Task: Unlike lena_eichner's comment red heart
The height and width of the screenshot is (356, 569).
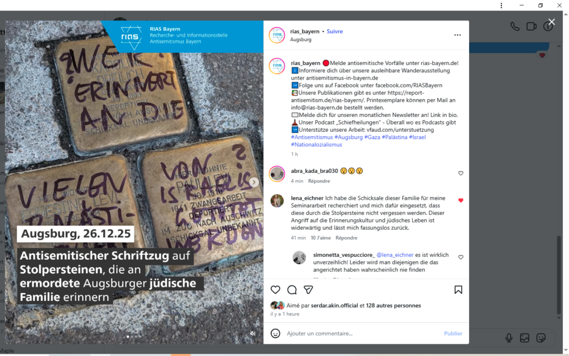Action: (x=461, y=200)
